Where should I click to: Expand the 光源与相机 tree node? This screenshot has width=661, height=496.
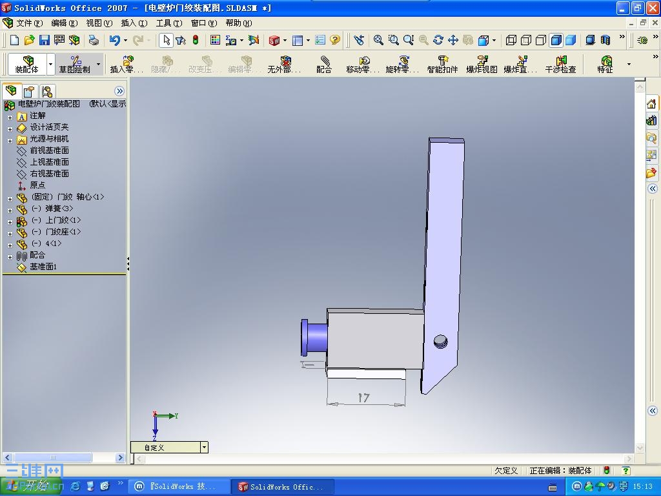(10, 141)
